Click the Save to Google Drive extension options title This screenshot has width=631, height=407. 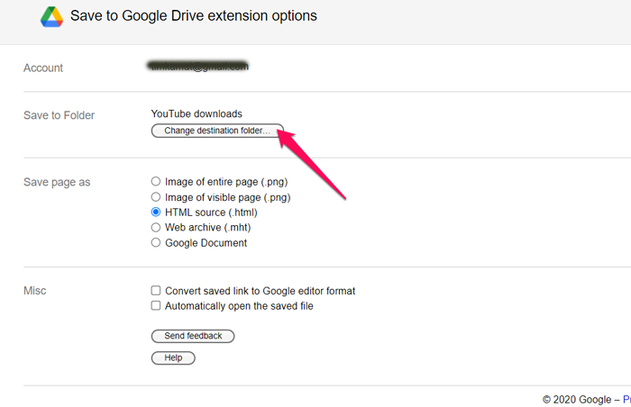tap(194, 16)
